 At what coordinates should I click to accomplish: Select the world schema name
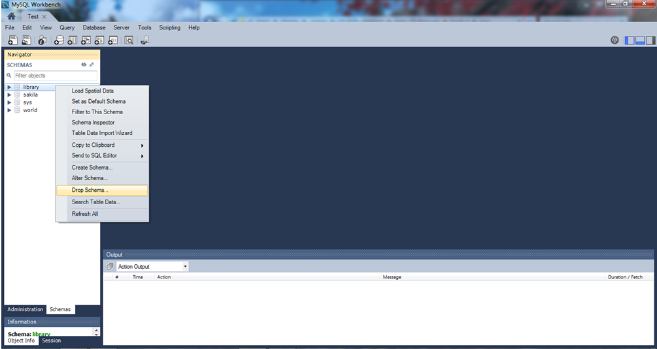30,110
